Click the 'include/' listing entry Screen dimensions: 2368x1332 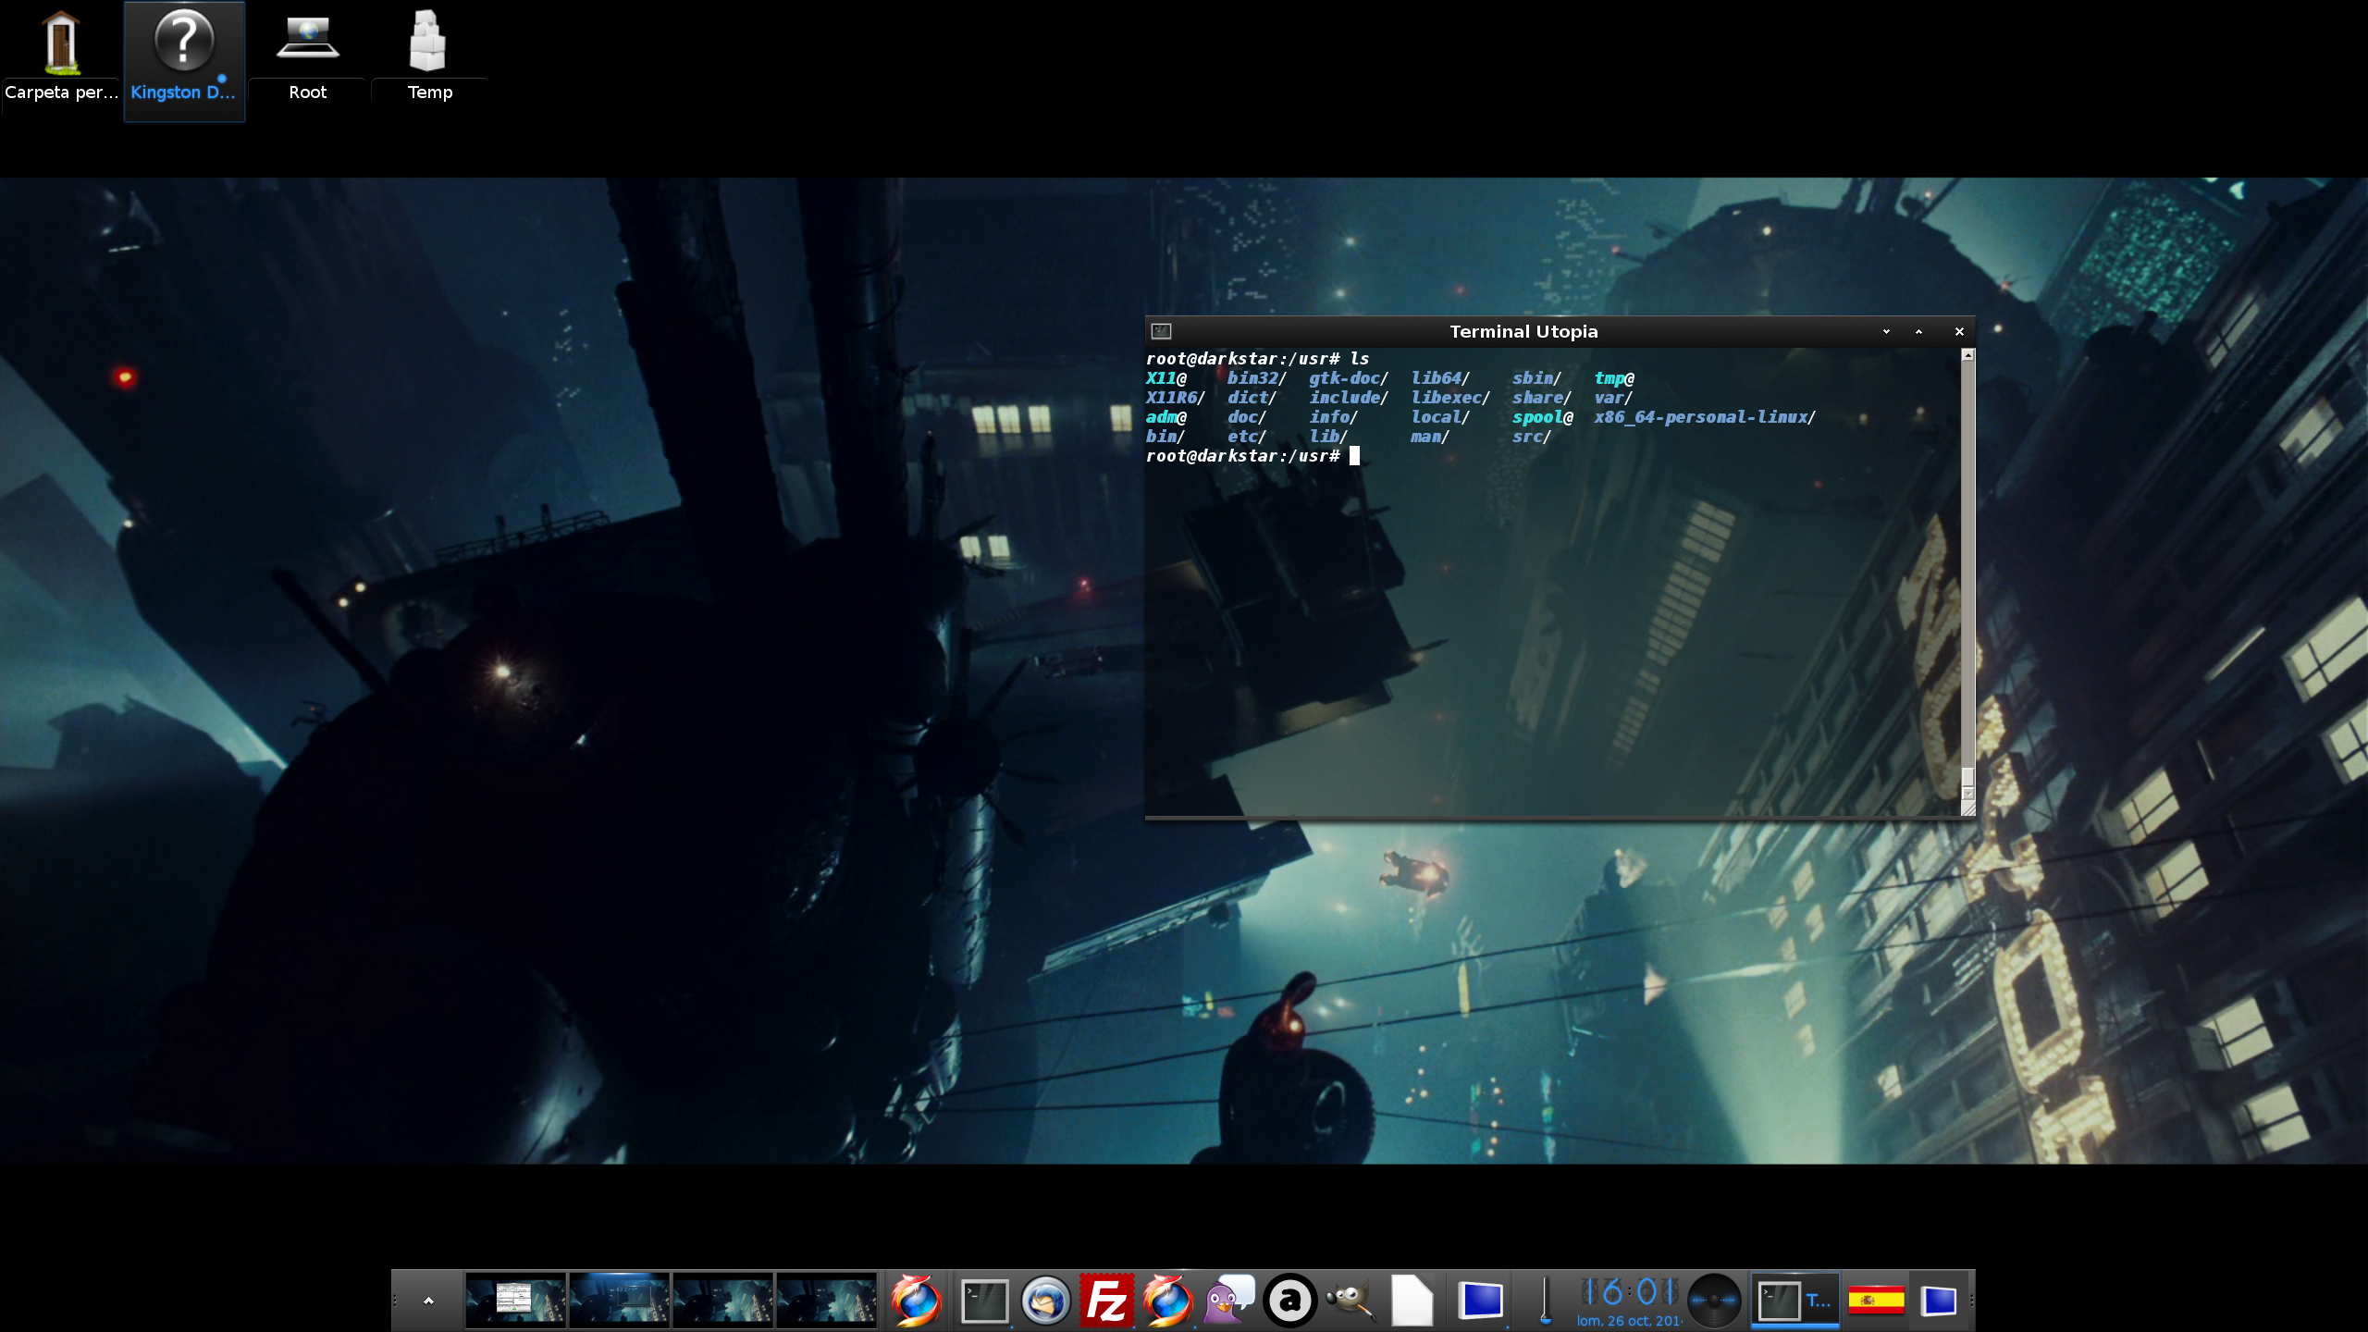click(1348, 398)
